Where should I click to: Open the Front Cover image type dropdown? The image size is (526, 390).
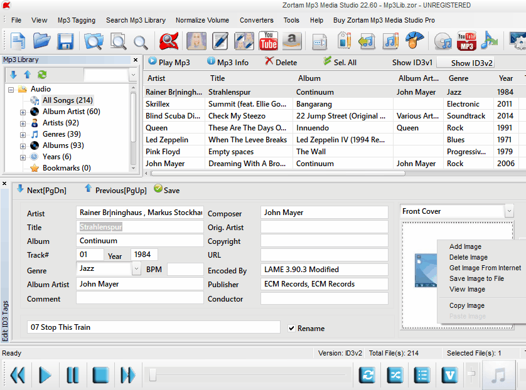pos(509,211)
